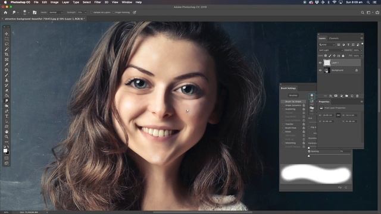Select the Lasso tool

(7, 44)
